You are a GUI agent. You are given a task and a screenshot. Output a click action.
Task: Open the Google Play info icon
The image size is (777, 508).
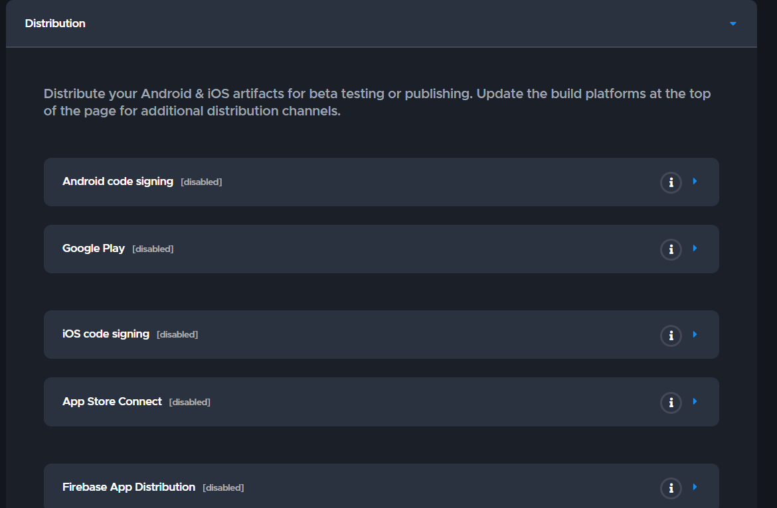(671, 249)
